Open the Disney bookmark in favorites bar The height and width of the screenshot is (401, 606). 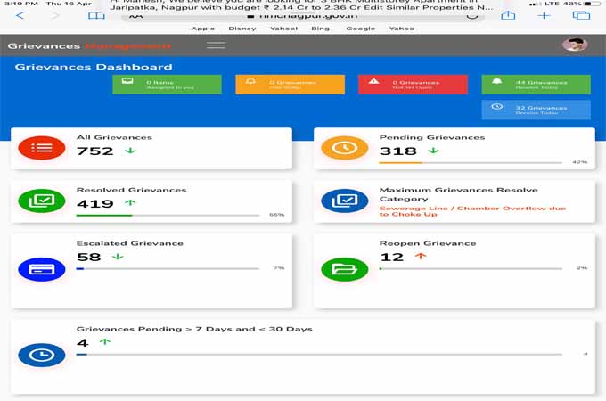[x=242, y=29]
